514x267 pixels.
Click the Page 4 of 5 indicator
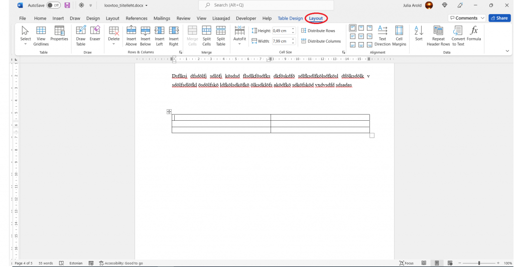click(23, 263)
